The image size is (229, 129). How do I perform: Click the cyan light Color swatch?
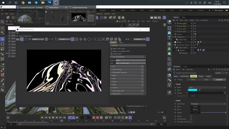click(193, 90)
